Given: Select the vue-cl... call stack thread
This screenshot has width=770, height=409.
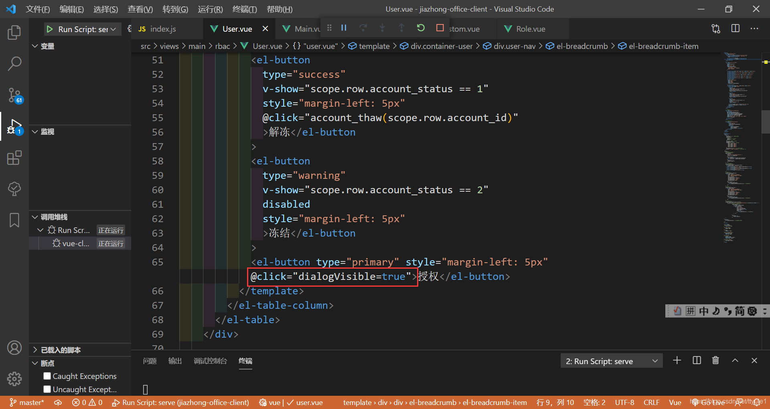Looking at the screenshot, I should (x=80, y=243).
